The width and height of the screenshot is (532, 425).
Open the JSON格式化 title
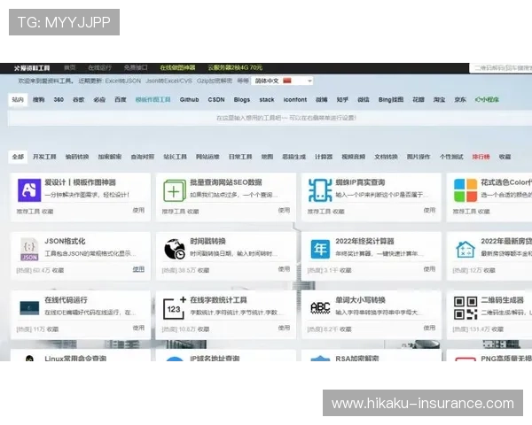click(65, 242)
